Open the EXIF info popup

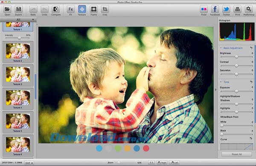29,163
